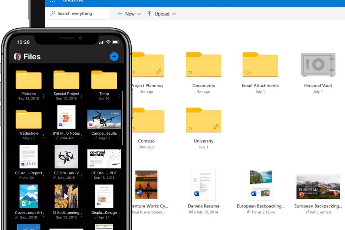The width and height of the screenshot is (345, 230).
Task: Open the CE Dro...L PDF thumbnail
Action: 104,159
